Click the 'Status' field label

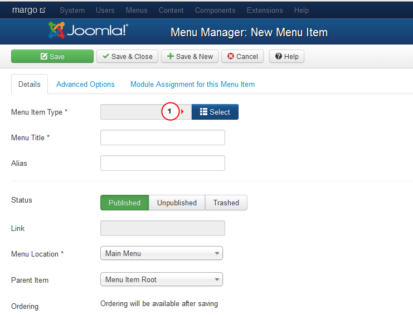pos(22,200)
